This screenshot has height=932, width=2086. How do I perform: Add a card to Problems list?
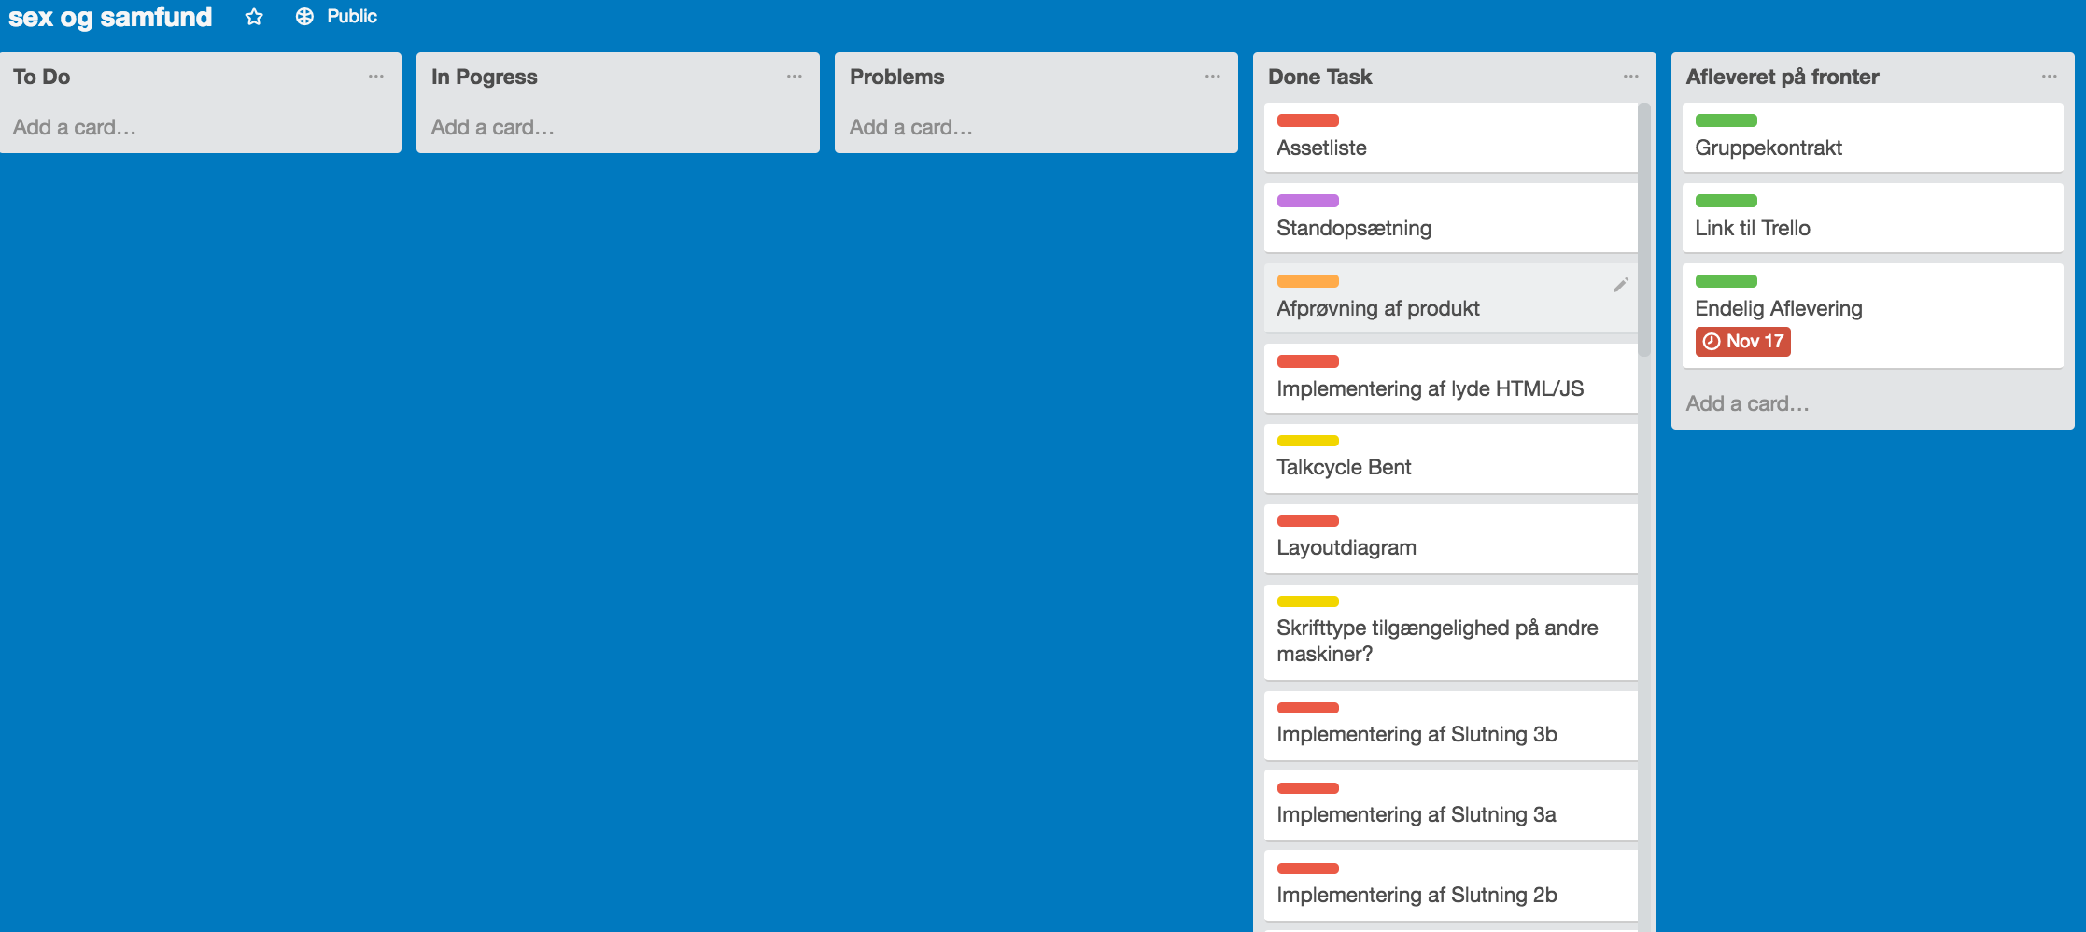911,127
